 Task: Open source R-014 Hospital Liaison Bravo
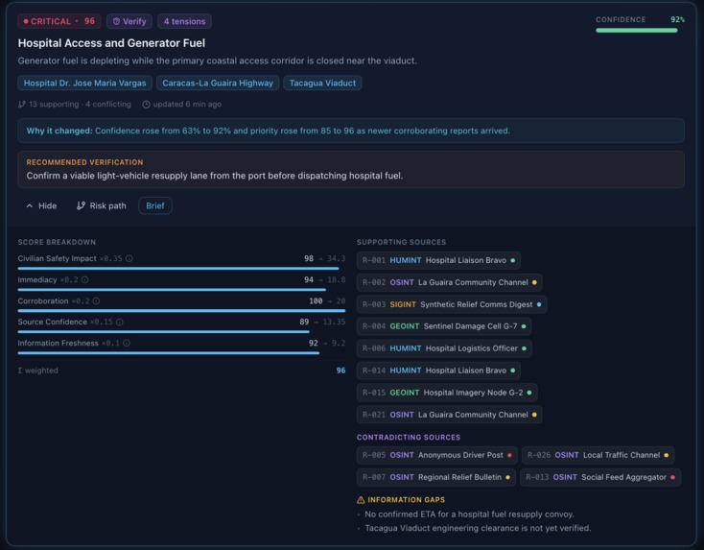(x=438, y=371)
